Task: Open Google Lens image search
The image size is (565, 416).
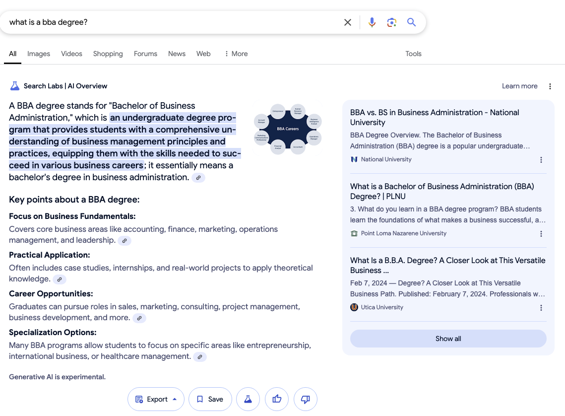Action: [x=391, y=22]
